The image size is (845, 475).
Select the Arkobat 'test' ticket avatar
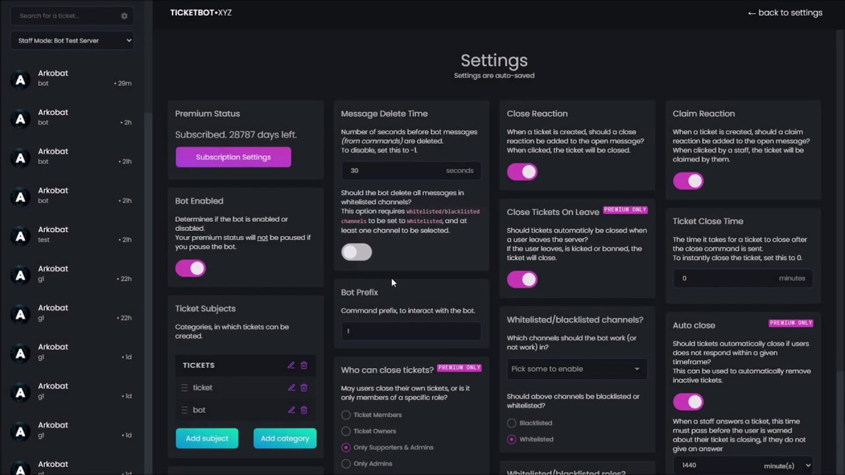(20, 236)
